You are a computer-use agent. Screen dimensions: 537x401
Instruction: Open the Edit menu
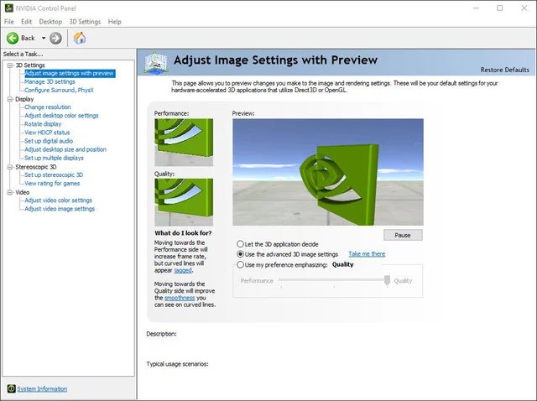26,22
